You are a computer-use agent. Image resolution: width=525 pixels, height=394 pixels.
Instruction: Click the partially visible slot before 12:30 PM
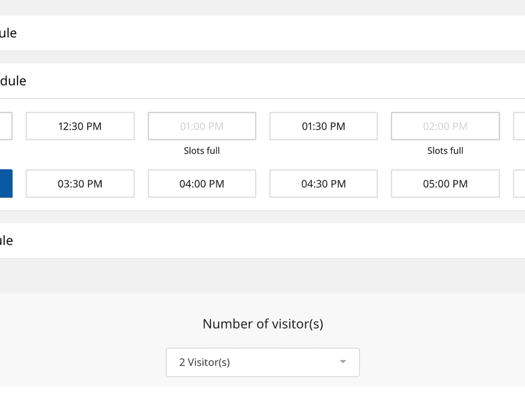click(6, 126)
